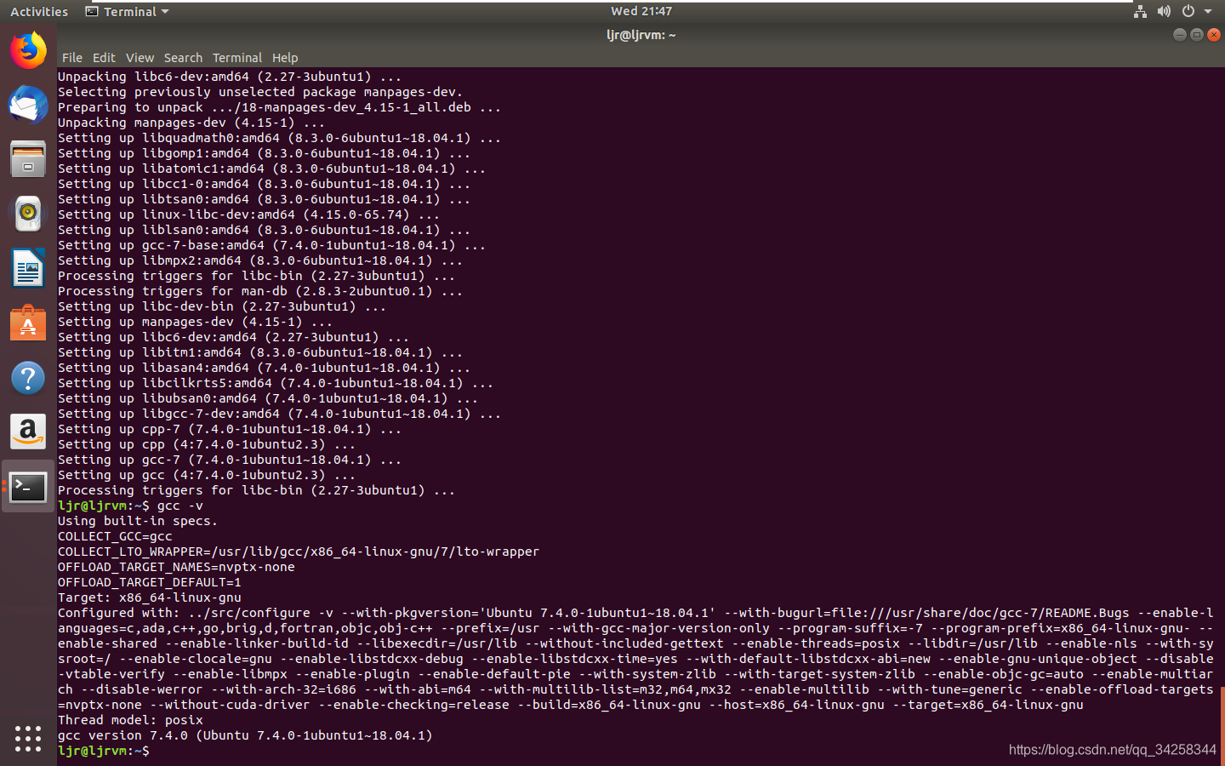Screen dimensions: 1225x766
Task: Click the Activities button
Action: point(39,11)
